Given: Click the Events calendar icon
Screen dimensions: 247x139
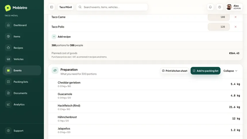Looking at the screenshot, I should (x=8, y=70).
